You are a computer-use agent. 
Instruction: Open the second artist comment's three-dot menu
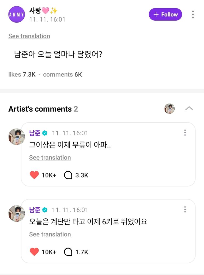tap(185, 210)
